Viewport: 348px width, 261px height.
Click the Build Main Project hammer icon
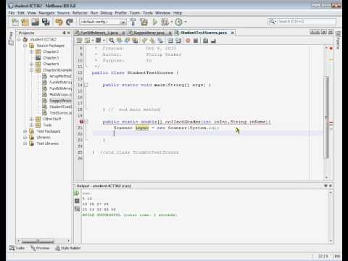pos(133,22)
